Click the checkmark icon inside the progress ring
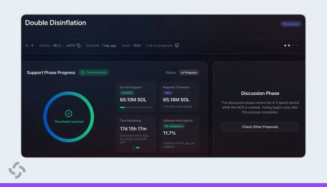The height and width of the screenshot is (187, 327). pos(69,113)
